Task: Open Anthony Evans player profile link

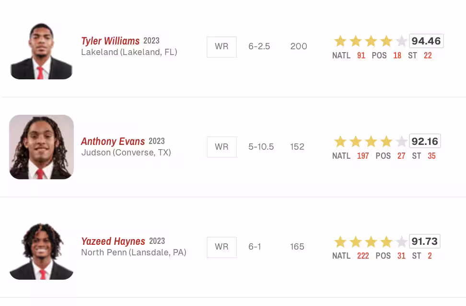Action: tap(113, 141)
